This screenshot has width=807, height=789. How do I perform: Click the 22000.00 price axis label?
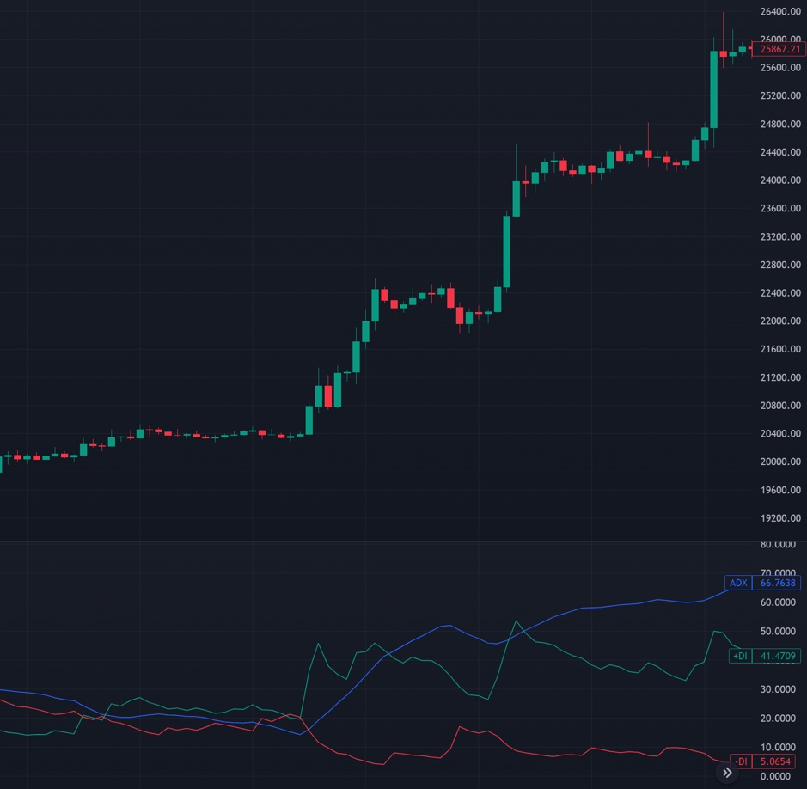(780, 321)
